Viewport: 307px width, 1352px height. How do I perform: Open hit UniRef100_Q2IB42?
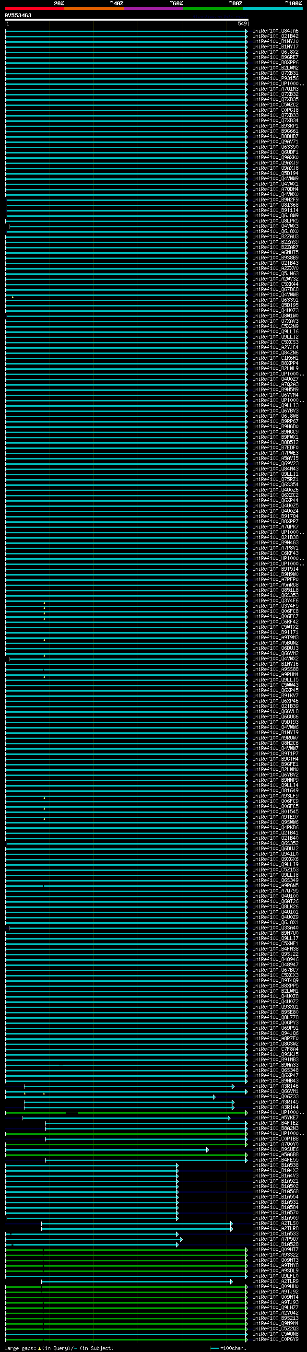pyautogui.click(x=275, y=36)
